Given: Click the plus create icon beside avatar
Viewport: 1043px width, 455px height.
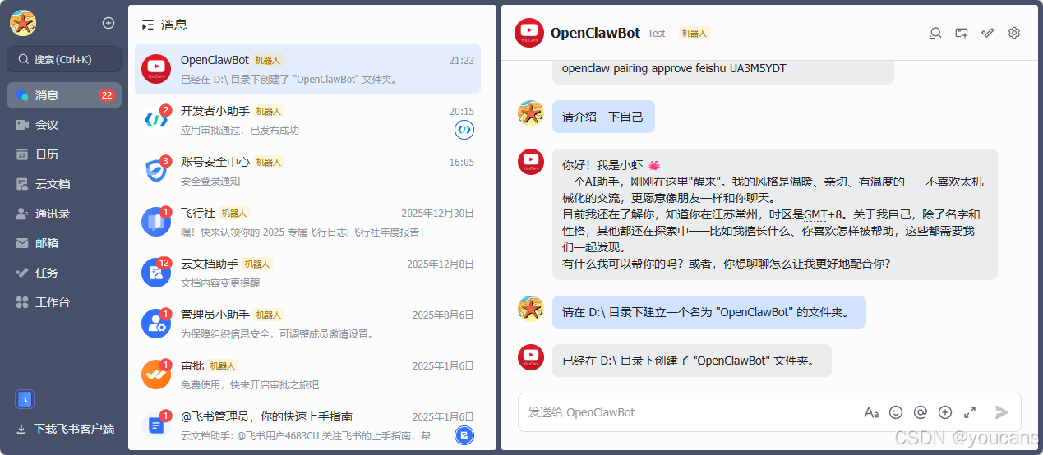Looking at the screenshot, I should coord(108,23).
